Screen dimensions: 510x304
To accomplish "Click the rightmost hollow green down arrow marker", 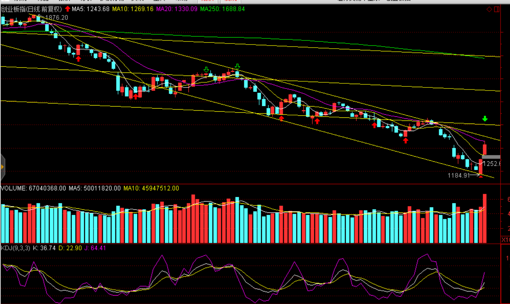I will coord(237,67).
